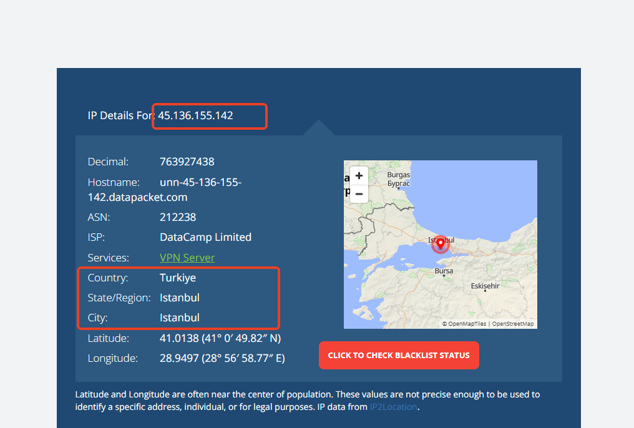
Task: Click the City value Istanbul
Action: click(180, 318)
